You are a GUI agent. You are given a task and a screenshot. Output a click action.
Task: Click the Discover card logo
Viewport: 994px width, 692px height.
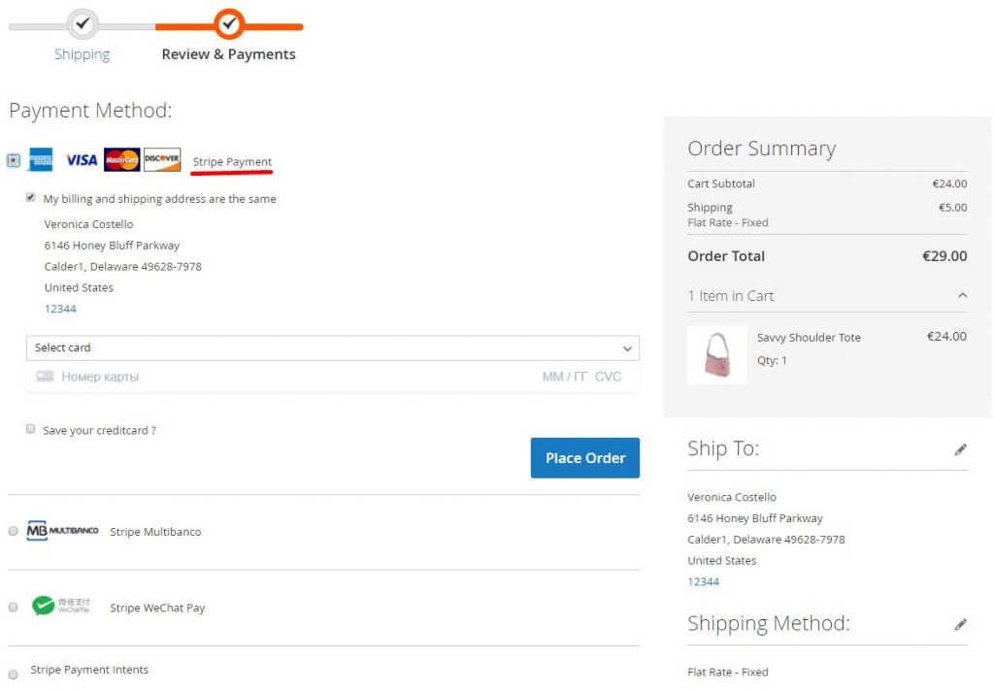pyautogui.click(x=162, y=160)
